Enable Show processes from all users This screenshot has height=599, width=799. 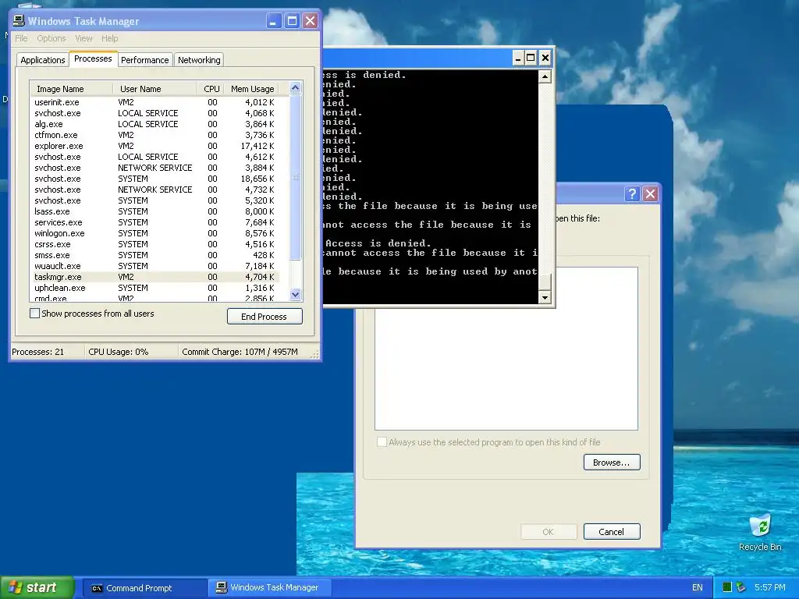(x=34, y=314)
